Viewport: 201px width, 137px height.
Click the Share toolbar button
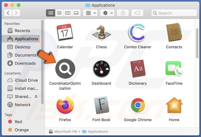click(123, 13)
